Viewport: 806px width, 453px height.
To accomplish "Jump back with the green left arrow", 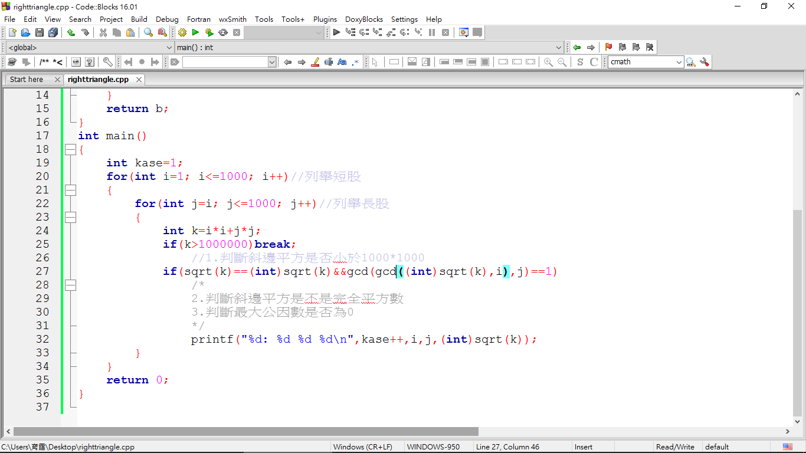I will [576, 47].
